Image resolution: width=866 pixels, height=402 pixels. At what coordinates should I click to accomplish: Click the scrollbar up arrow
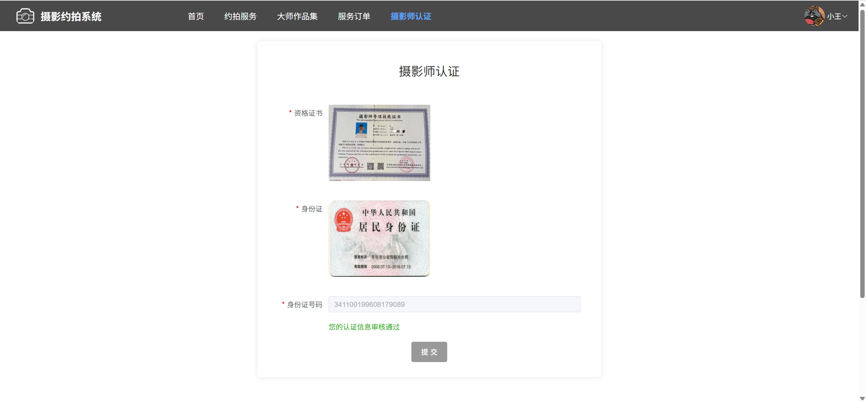862,5
